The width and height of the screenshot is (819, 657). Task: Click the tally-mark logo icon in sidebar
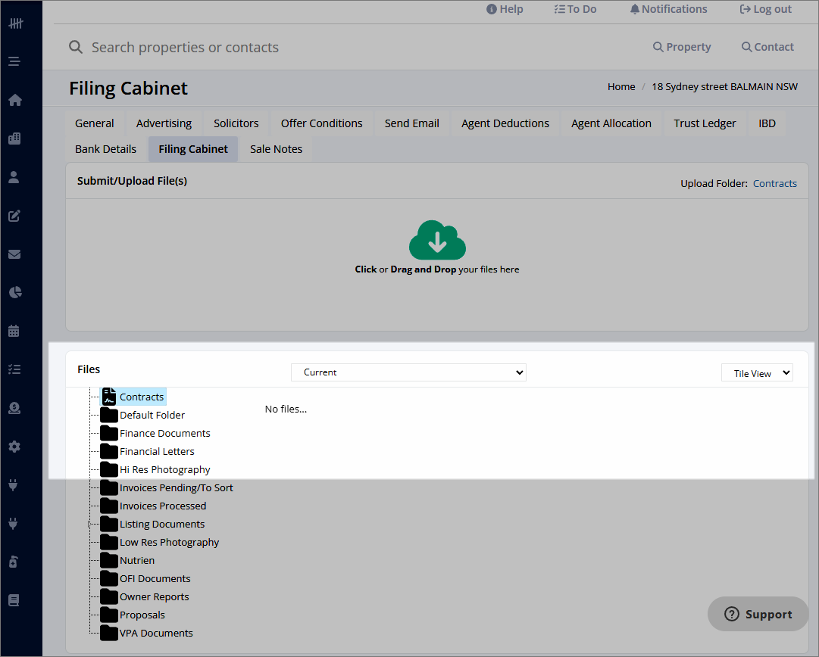[x=16, y=23]
